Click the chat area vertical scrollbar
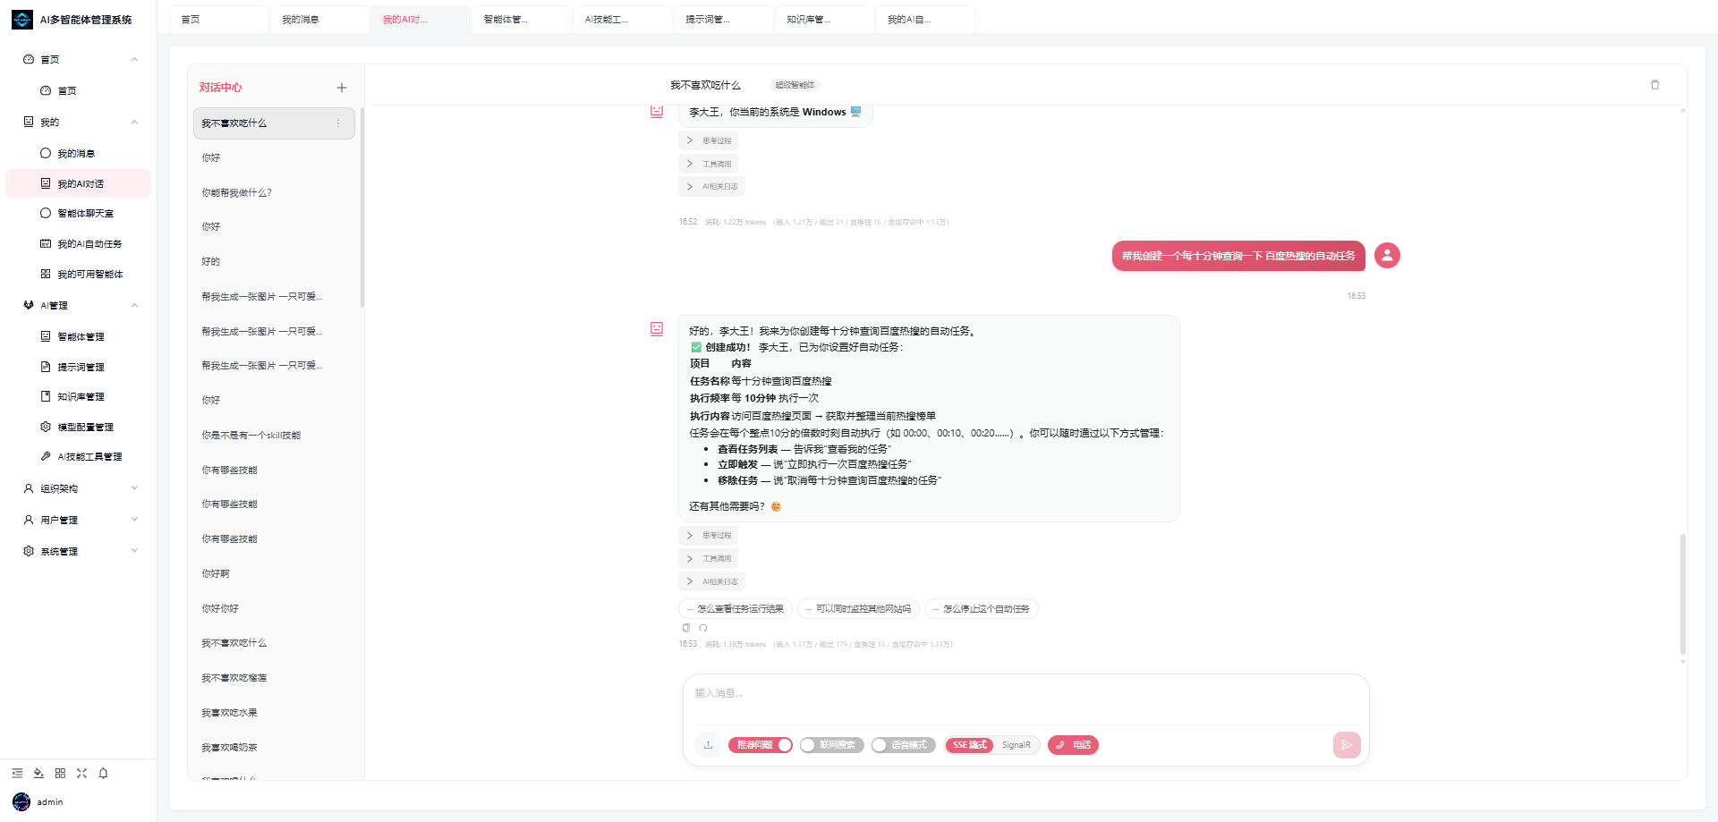Viewport: 1718px width, 822px height. click(x=1682, y=594)
